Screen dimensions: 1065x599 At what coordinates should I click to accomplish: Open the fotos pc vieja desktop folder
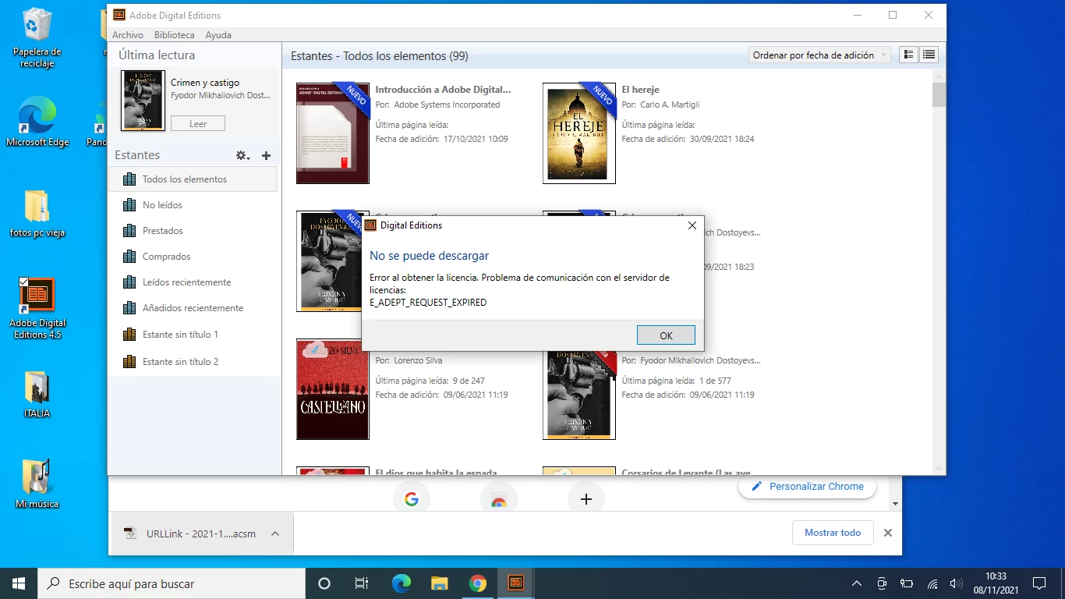(37, 213)
